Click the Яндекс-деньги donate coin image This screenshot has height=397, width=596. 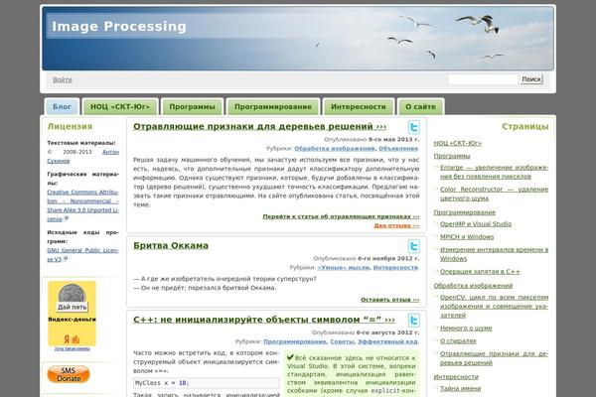click(x=72, y=293)
